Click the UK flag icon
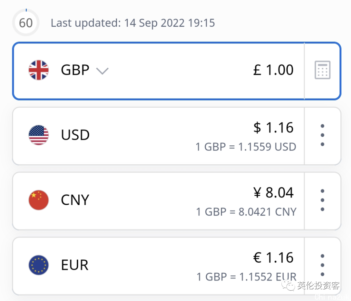 [x=38, y=70]
